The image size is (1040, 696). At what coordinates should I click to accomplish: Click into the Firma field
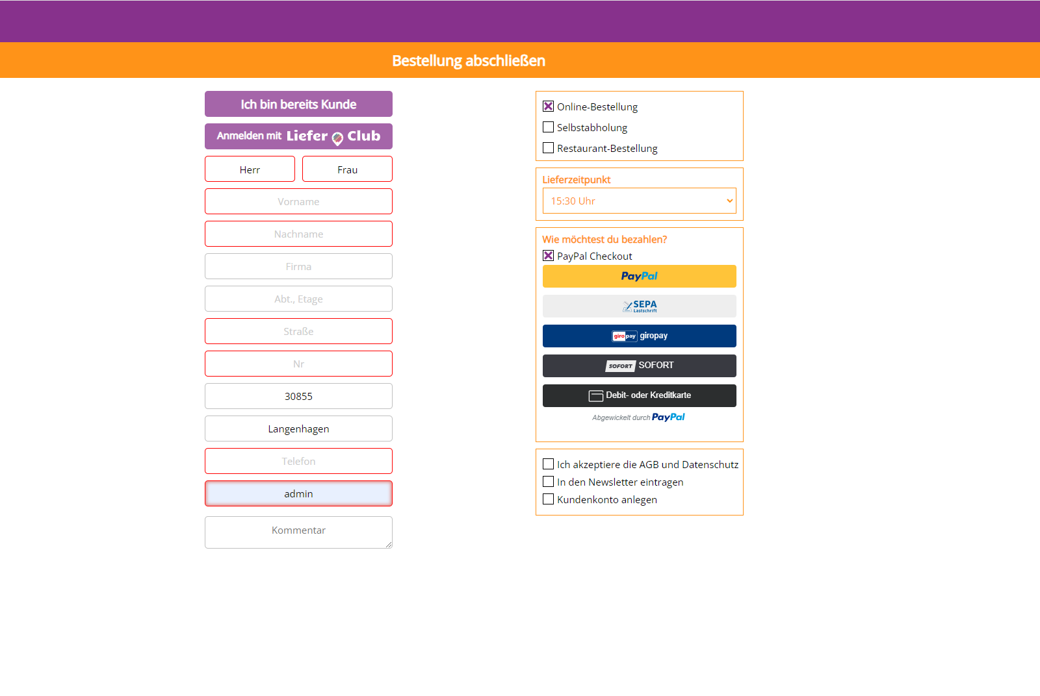click(x=298, y=266)
